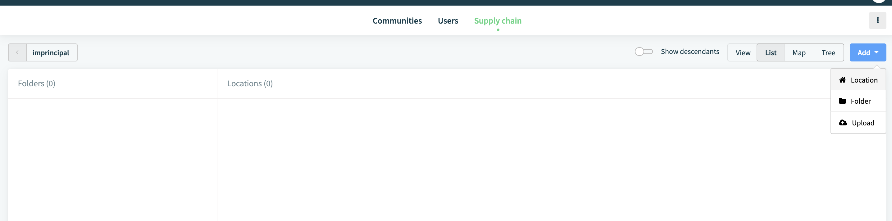Image resolution: width=892 pixels, height=221 pixels.
Task: Switch to Map view
Action: (x=799, y=52)
